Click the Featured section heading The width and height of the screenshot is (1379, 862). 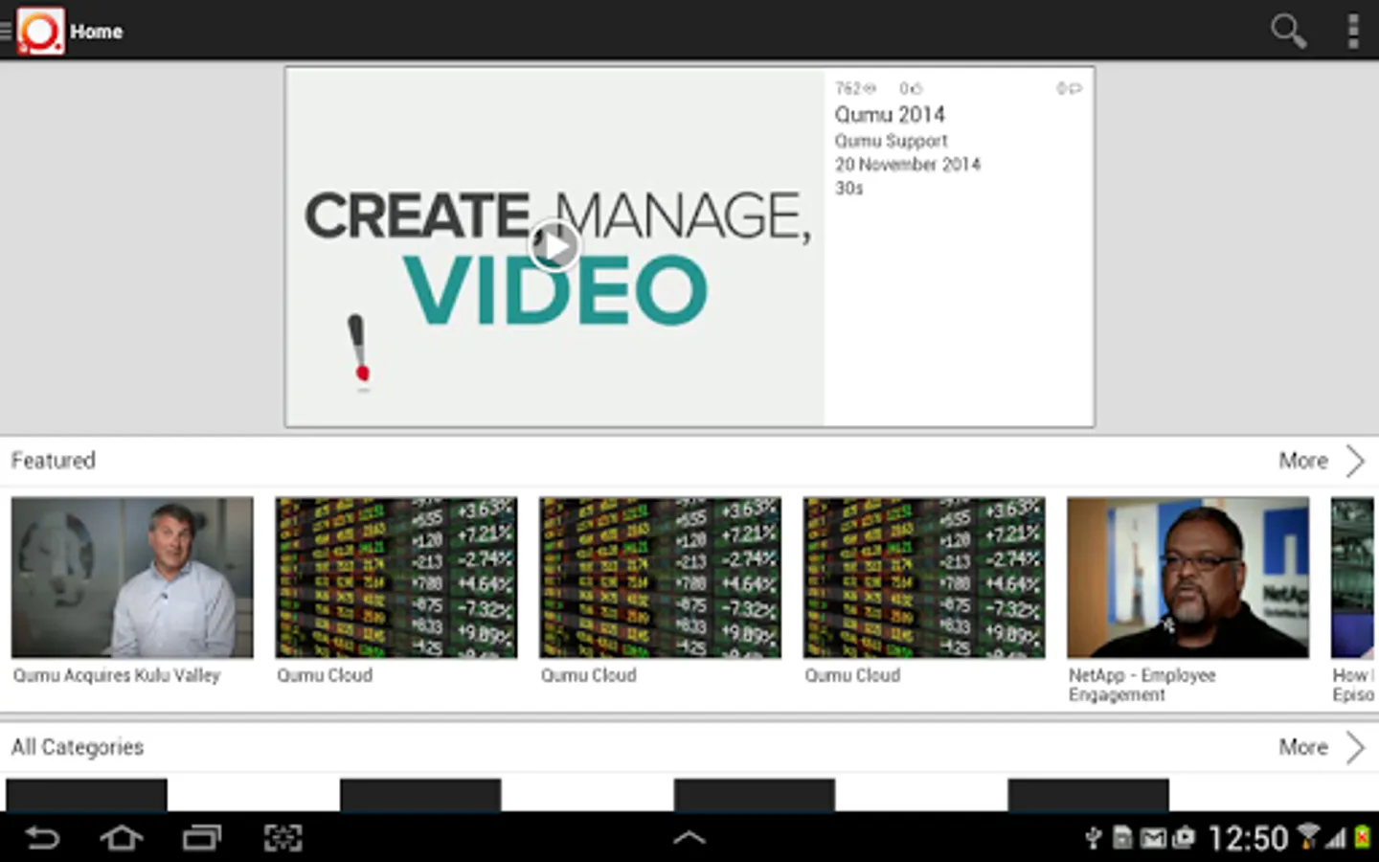click(x=54, y=461)
